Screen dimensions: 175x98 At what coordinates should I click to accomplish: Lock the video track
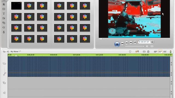[x=171, y=63]
